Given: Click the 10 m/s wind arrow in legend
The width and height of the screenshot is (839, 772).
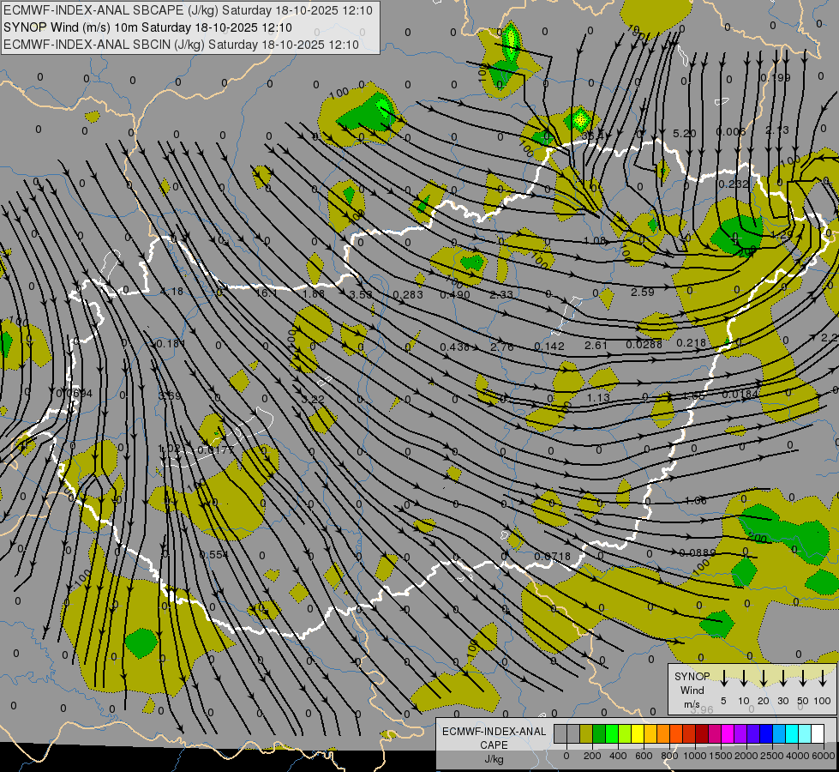Looking at the screenshot, I should tap(743, 679).
